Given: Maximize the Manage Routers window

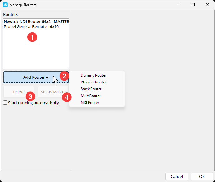Looking at the screenshot, I should point(193,5).
